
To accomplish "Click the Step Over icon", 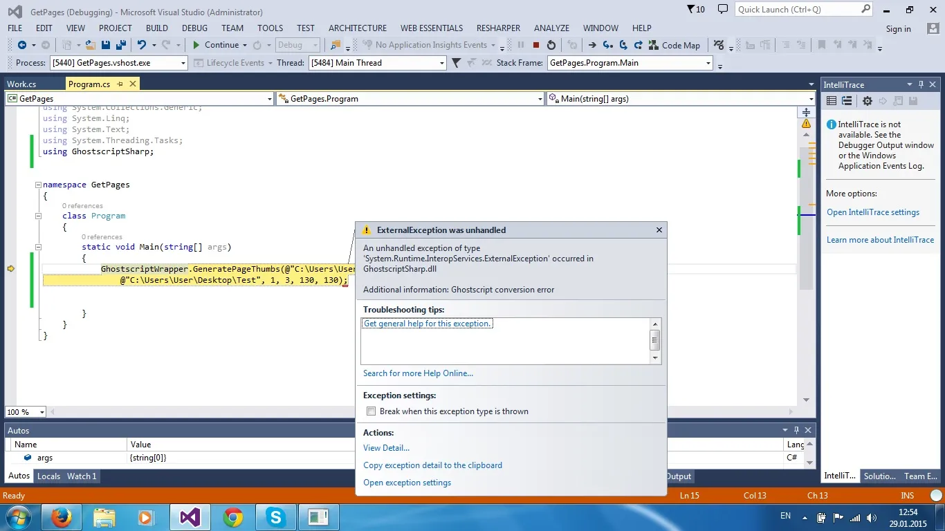I will point(623,45).
